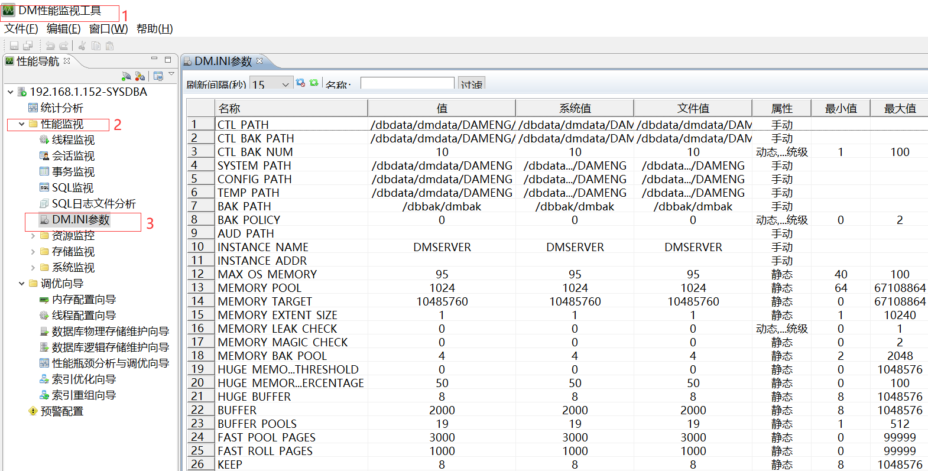Click the 线程配置向导 gear icon

(x=44, y=316)
